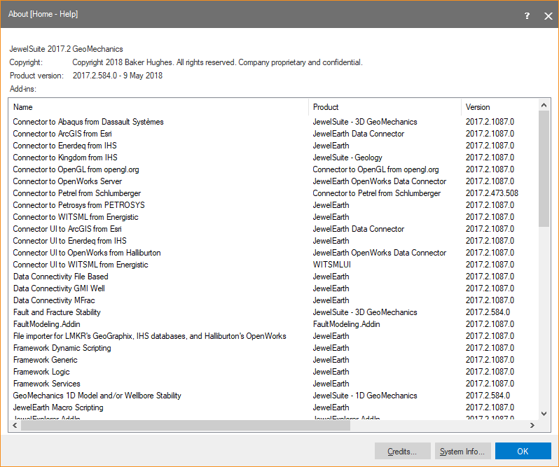Click the vertical scrollbar up arrow

pyautogui.click(x=544, y=105)
